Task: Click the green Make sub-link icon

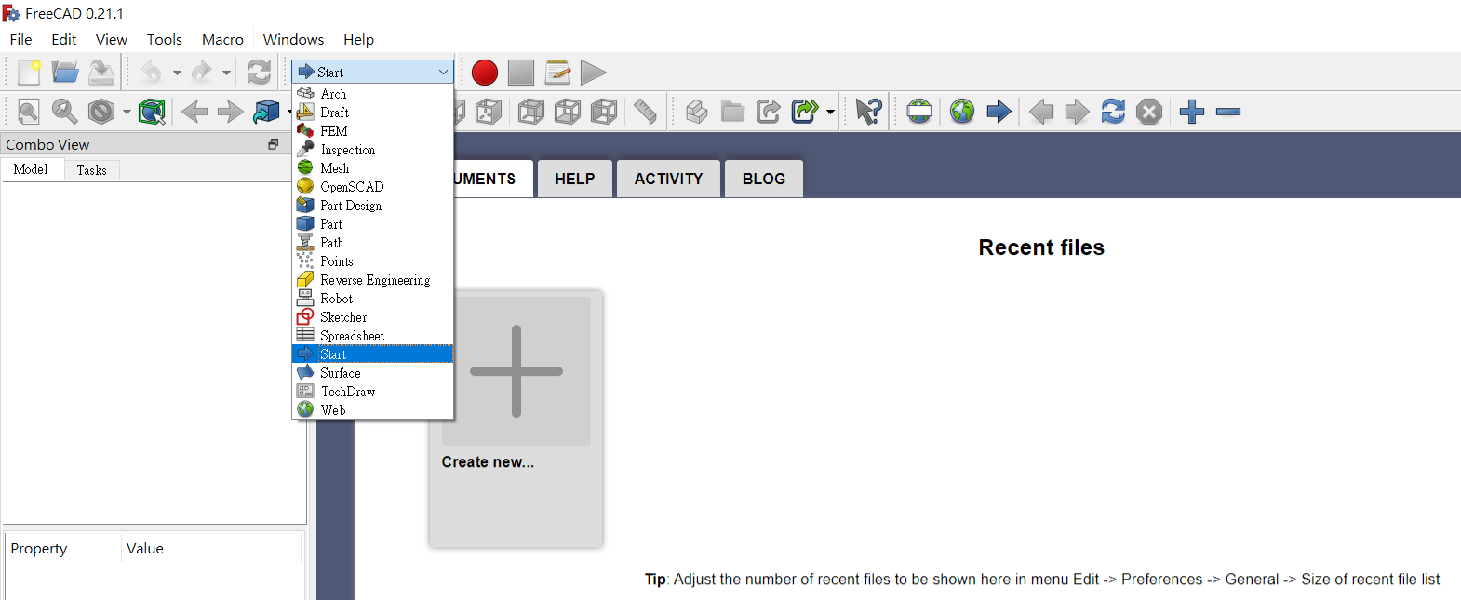Action: pos(805,112)
